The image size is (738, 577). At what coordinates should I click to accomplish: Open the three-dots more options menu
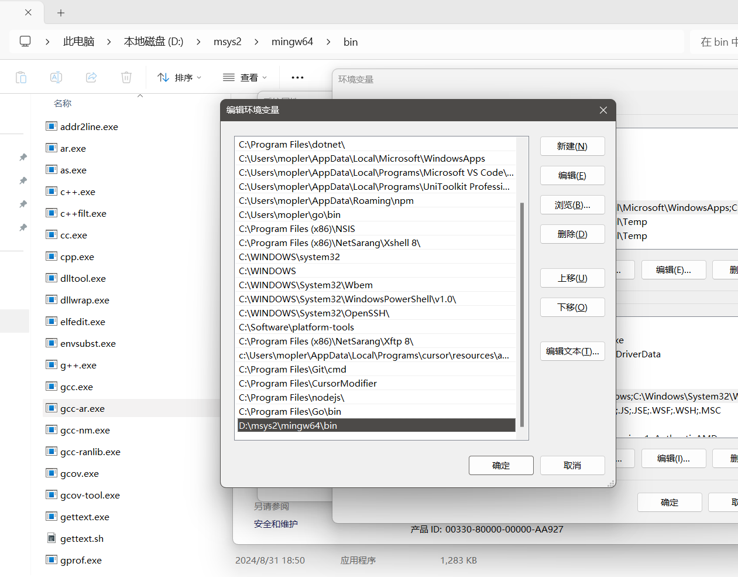[x=297, y=77]
